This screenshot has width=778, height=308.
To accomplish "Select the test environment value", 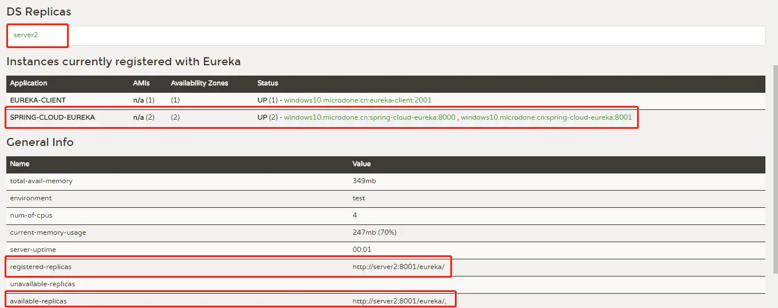I will (x=359, y=198).
